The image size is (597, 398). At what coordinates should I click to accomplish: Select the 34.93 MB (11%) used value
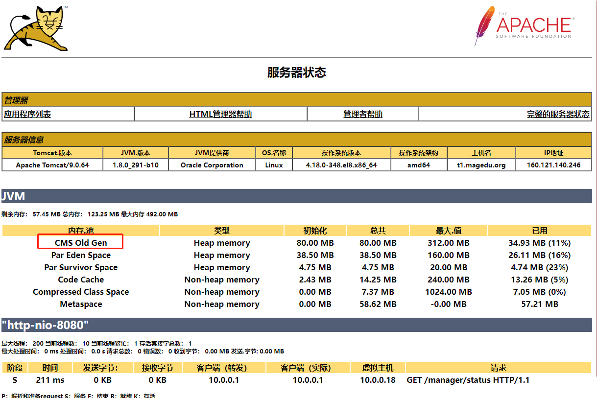[540, 243]
